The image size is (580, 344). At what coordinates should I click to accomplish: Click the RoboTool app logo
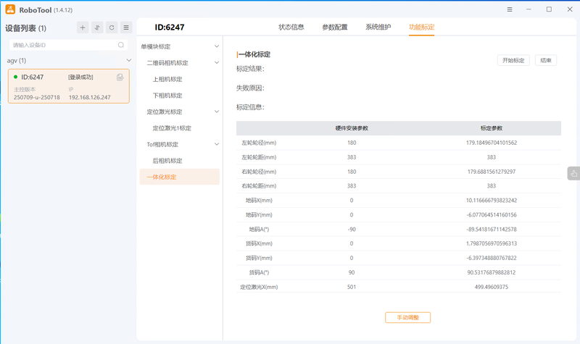click(x=11, y=9)
